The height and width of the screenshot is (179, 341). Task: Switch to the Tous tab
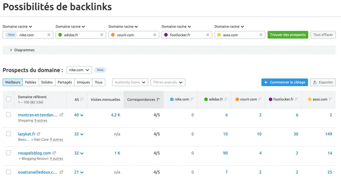99,82
